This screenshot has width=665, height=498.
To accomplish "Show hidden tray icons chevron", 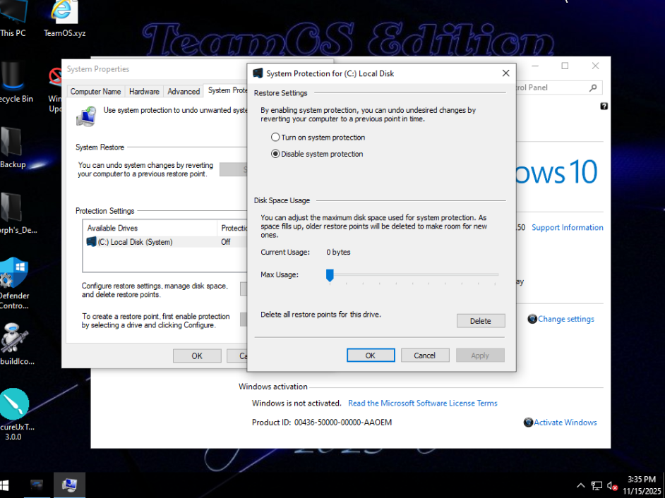I will pos(580,486).
